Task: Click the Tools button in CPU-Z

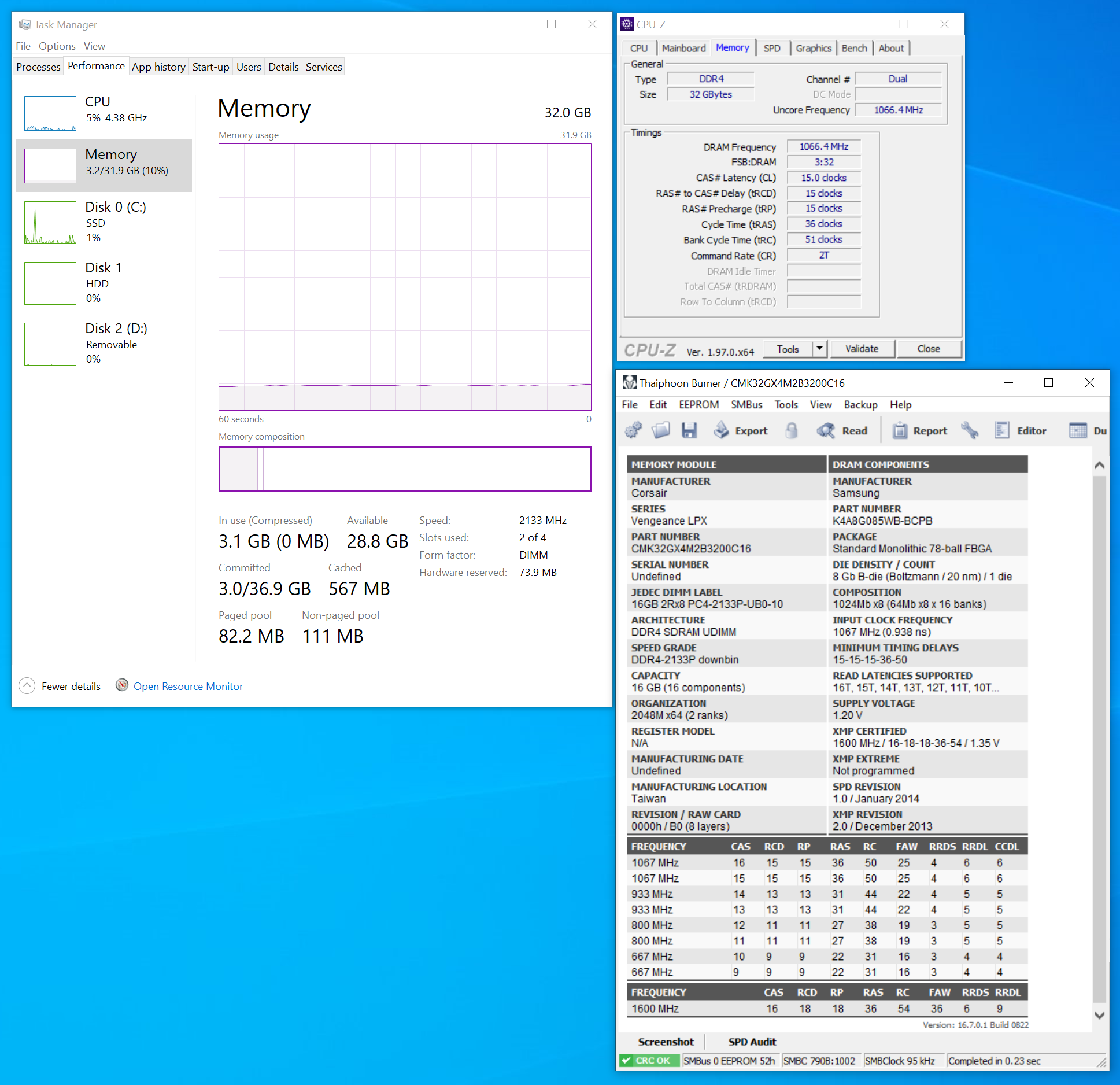Action: (x=788, y=349)
